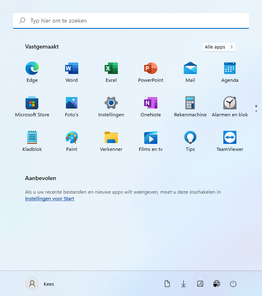Click the Vastgemaakt heading
This screenshot has width=262, height=296.
coord(42,46)
